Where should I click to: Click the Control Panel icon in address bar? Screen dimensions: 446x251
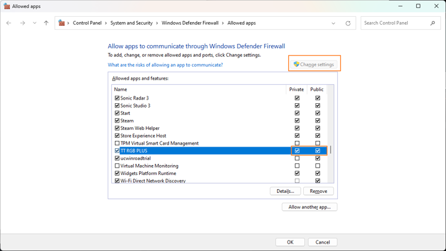(61, 23)
